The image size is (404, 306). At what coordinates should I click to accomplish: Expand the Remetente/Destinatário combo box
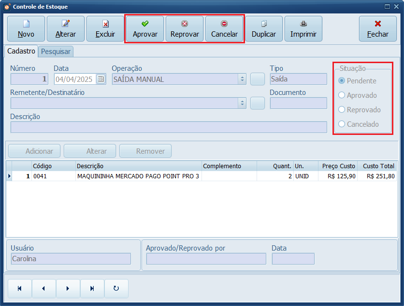(x=242, y=103)
